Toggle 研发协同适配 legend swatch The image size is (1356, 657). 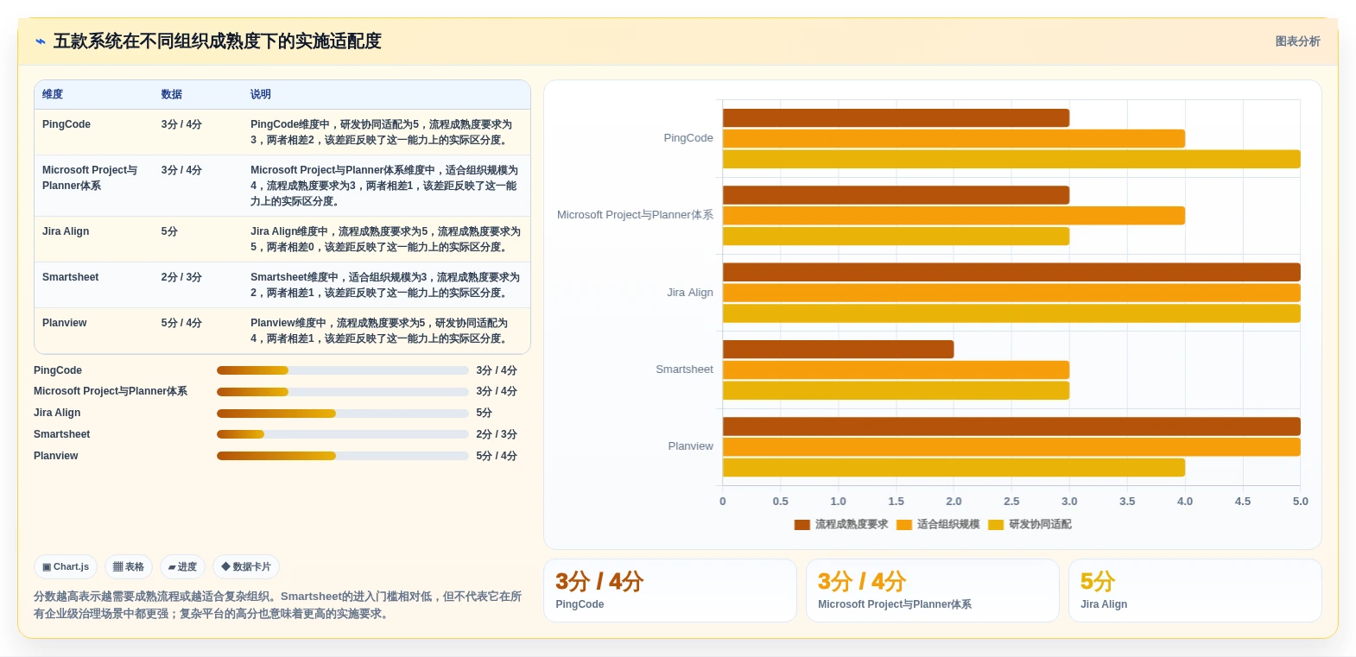[x=996, y=525]
